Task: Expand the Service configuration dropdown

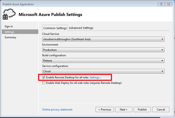Action: (x=163, y=71)
